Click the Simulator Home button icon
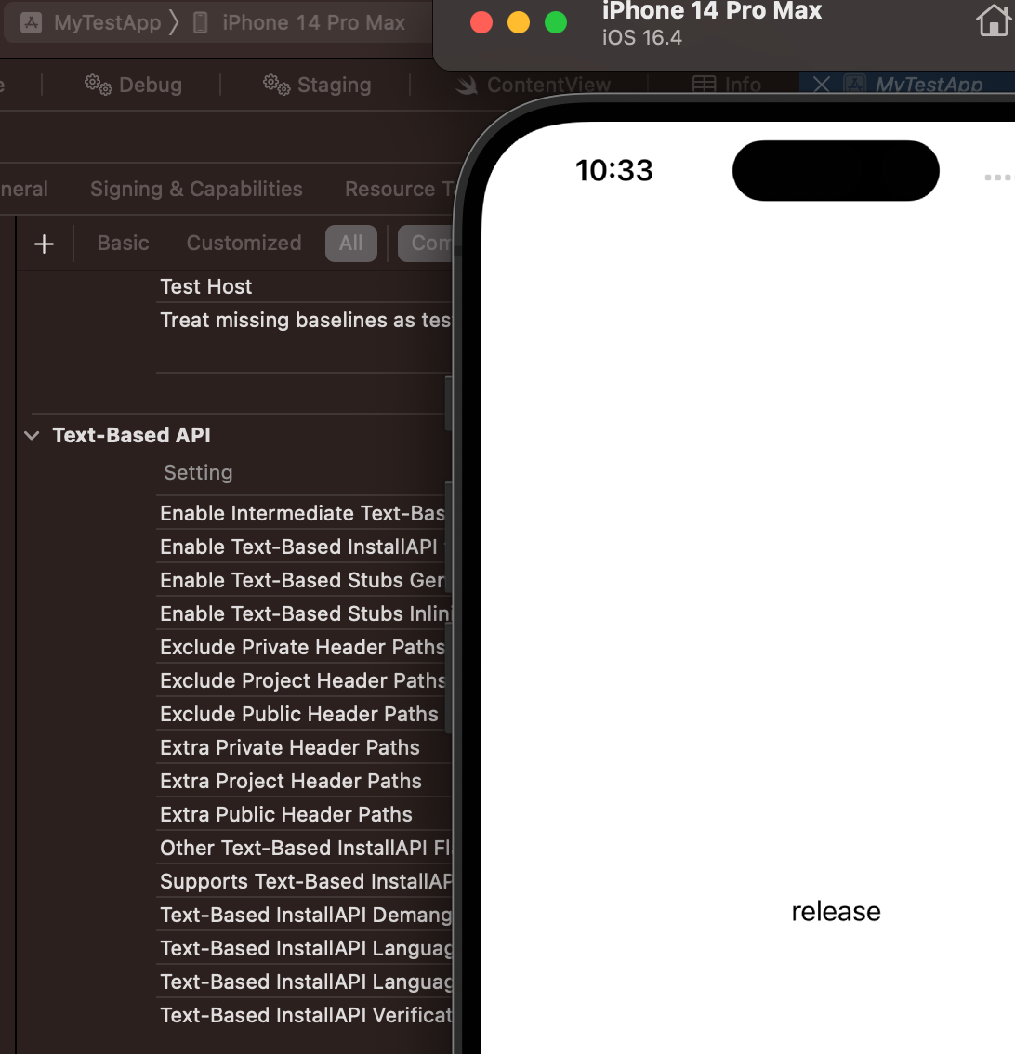This screenshot has width=1015, height=1054. [995, 20]
